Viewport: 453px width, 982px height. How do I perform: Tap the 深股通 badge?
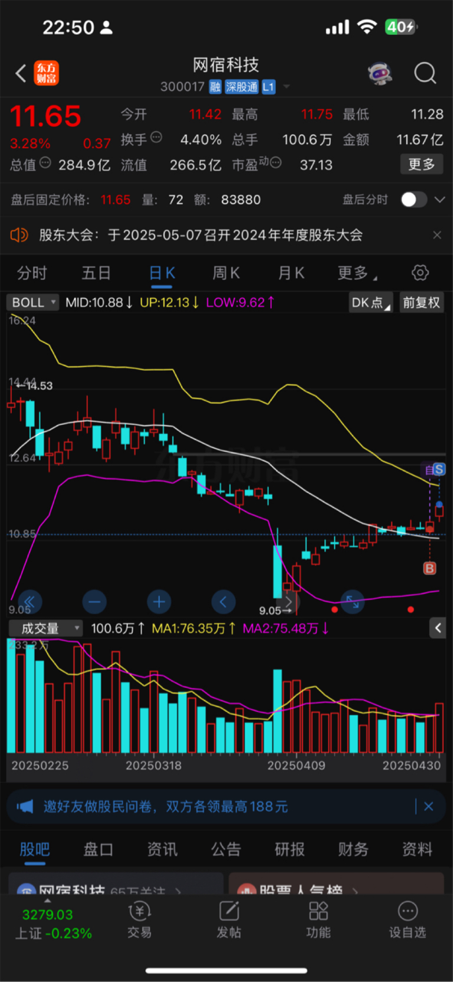pos(241,87)
